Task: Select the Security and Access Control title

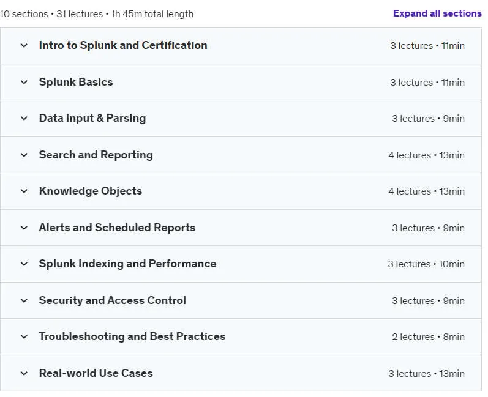Action: click(x=112, y=300)
